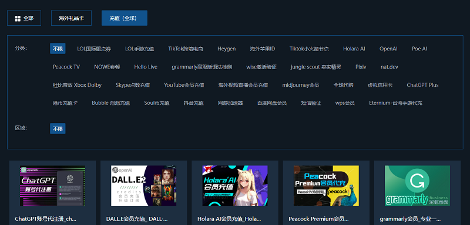Filter by Pixiv category

361,67
